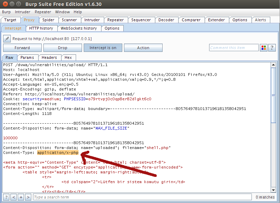
Task: Forward the intercepted request
Action: (x=22, y=48)
